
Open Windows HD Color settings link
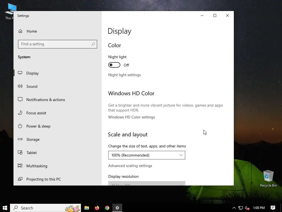[x=131, y=117]
